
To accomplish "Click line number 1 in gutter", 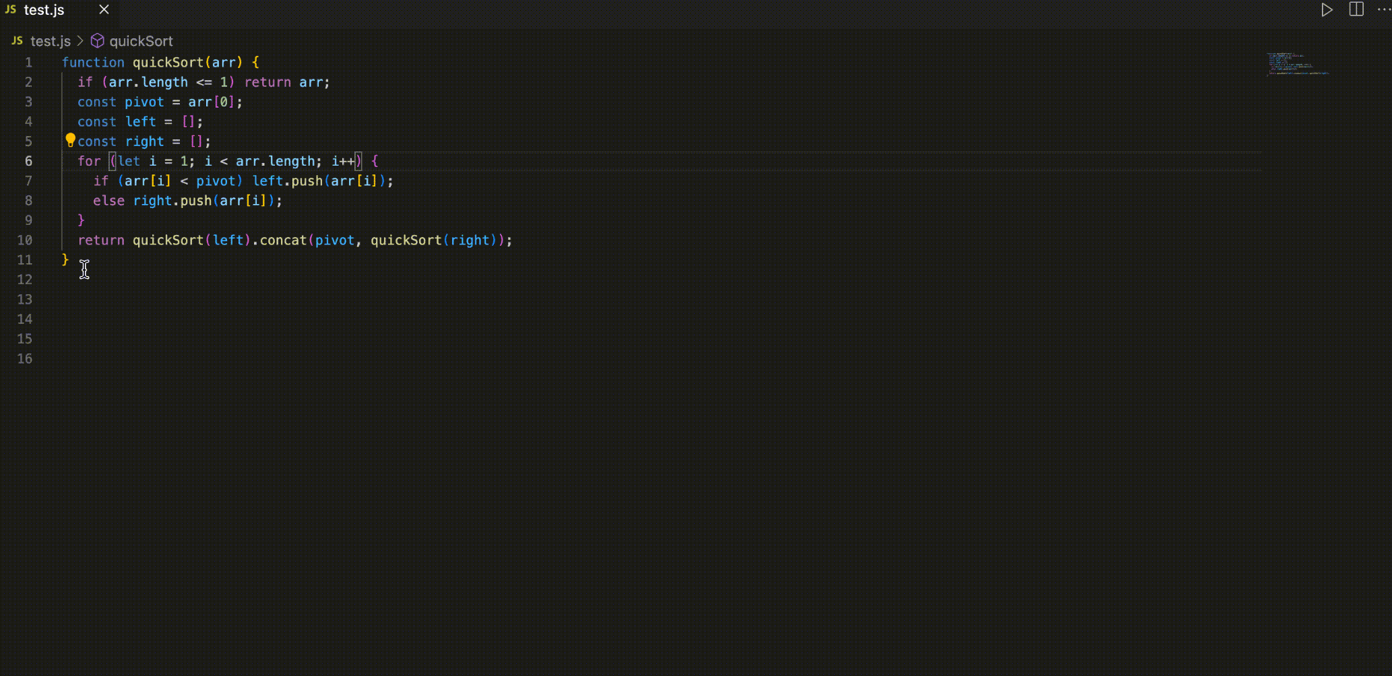I will pos(28,62).
